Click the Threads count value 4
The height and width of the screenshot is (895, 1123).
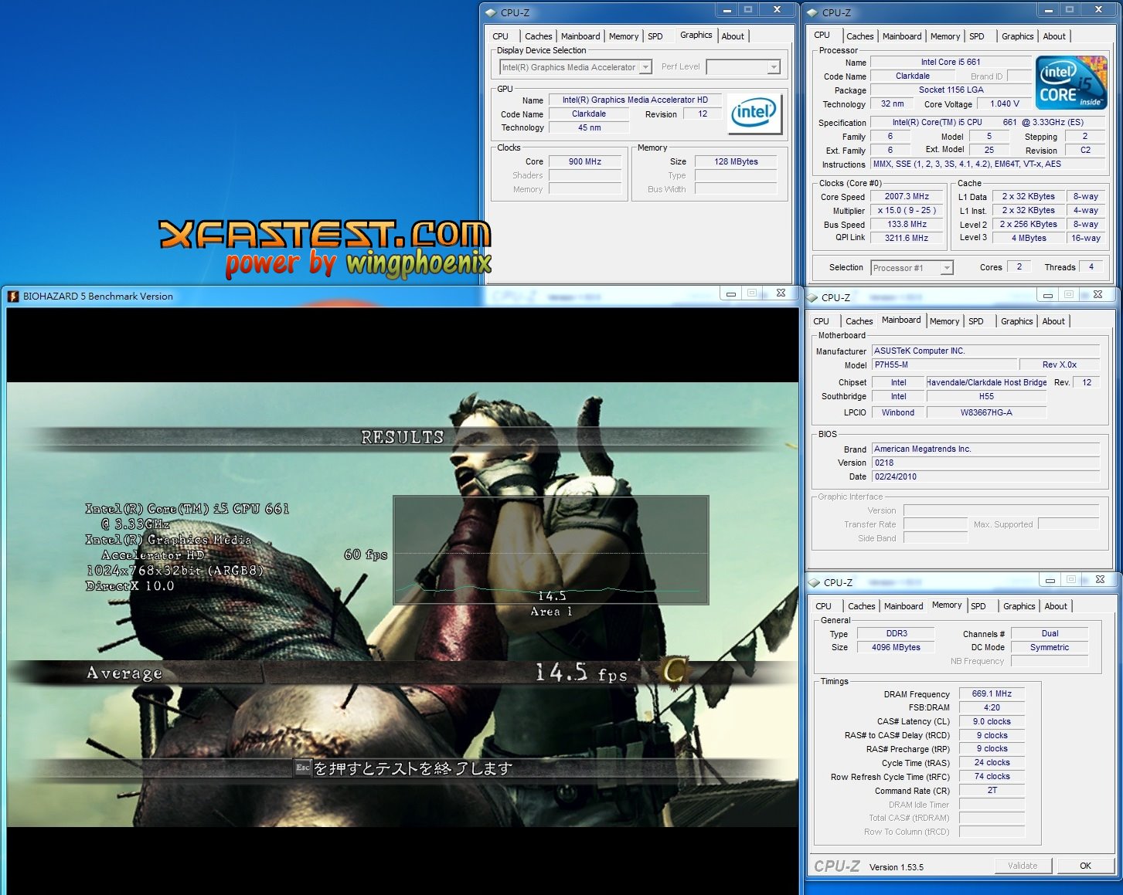(1091, 266)
